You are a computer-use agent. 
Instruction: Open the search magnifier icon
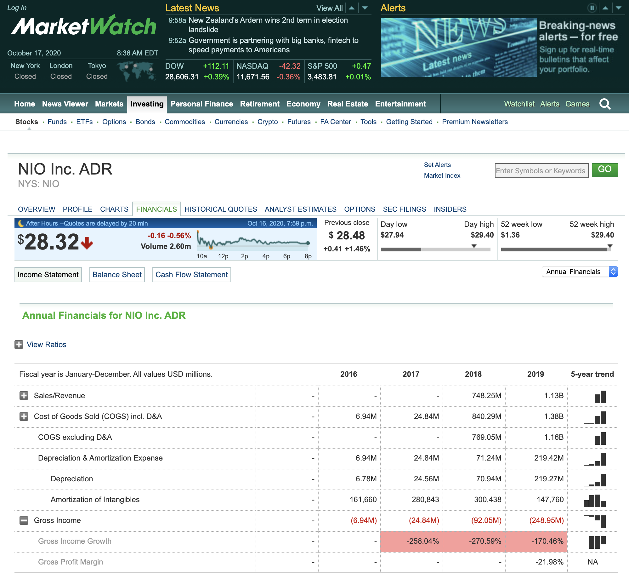[605, 104]
